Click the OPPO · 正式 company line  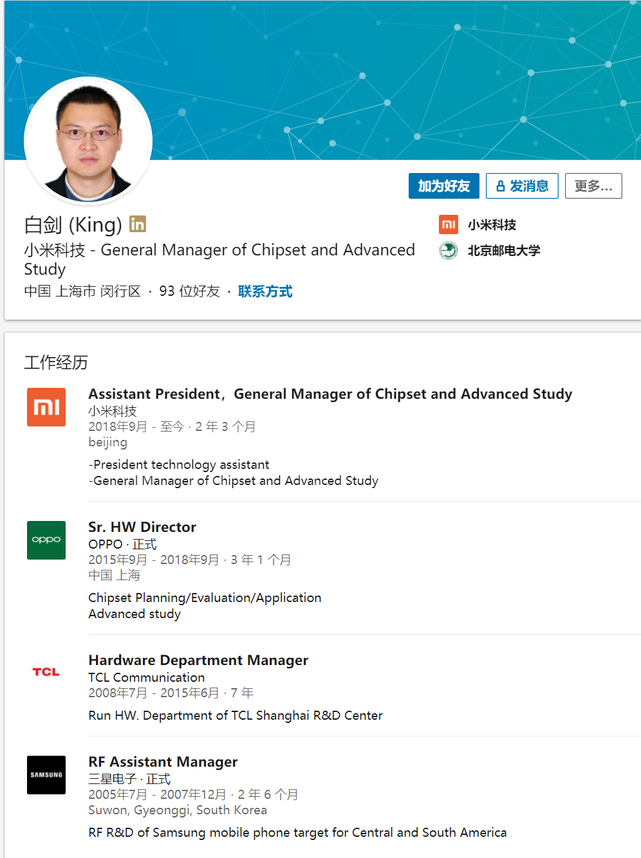[122, 544]
